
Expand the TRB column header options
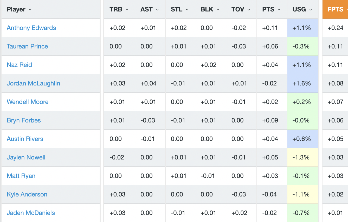[127, 9]
